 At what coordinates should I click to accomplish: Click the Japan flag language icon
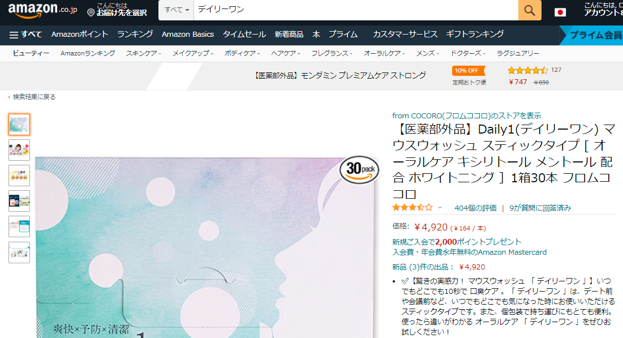tap(560, 12)
